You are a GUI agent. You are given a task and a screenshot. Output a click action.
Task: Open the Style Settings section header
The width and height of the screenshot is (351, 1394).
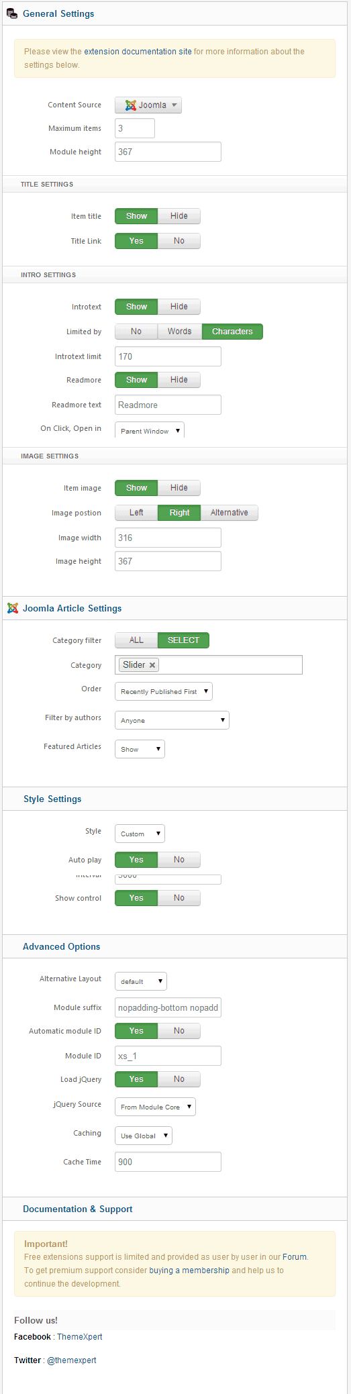click(175, 799)
